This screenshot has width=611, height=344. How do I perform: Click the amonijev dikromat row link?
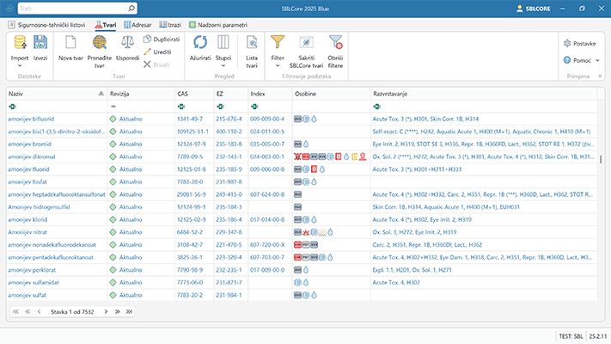tap(32, 157)
